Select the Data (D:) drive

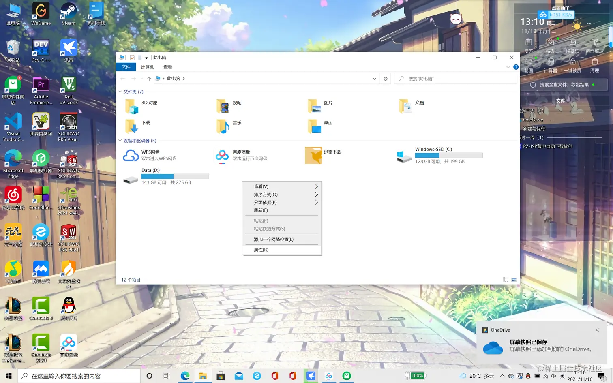coord(166,177)
